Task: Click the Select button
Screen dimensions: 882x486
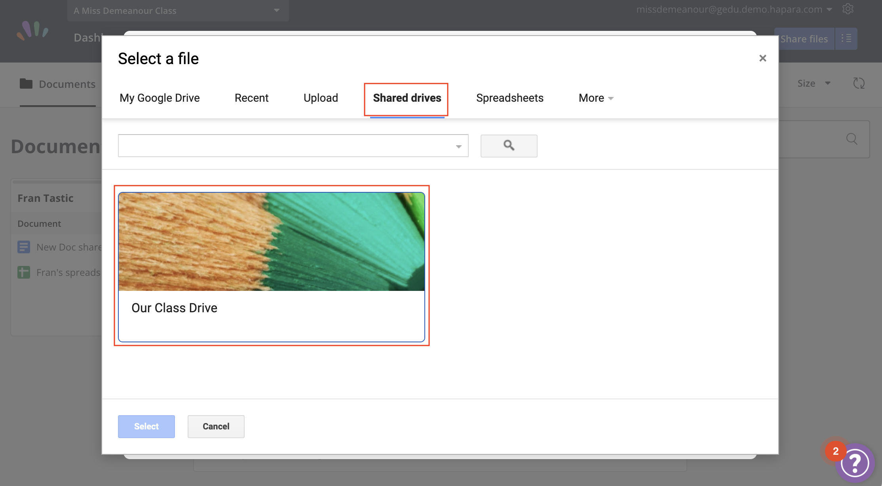Action: pos(146,426)
